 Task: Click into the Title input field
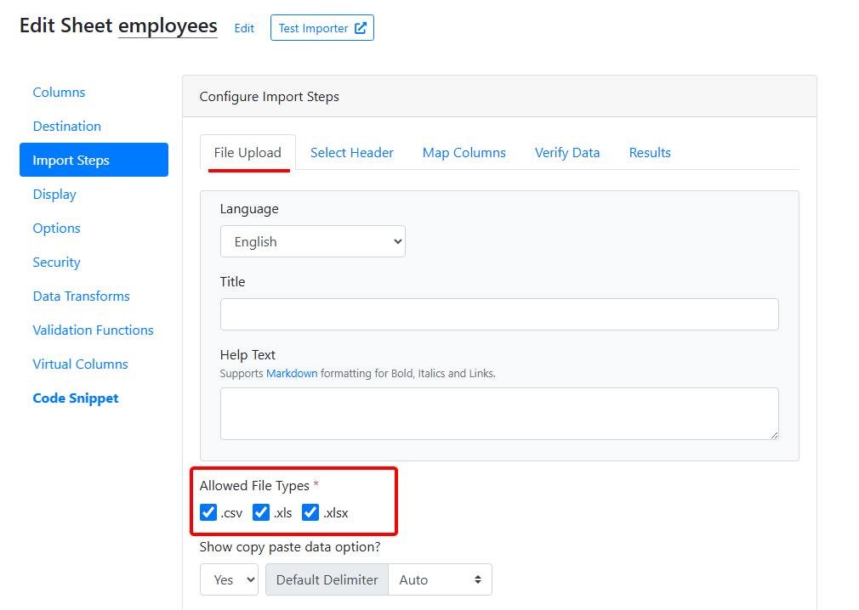point(499,314)
